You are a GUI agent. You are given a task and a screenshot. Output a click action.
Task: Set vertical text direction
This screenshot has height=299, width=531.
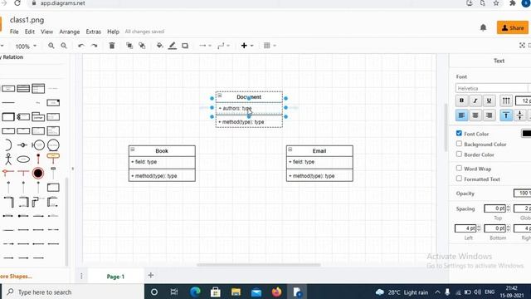tap(506, 100)
